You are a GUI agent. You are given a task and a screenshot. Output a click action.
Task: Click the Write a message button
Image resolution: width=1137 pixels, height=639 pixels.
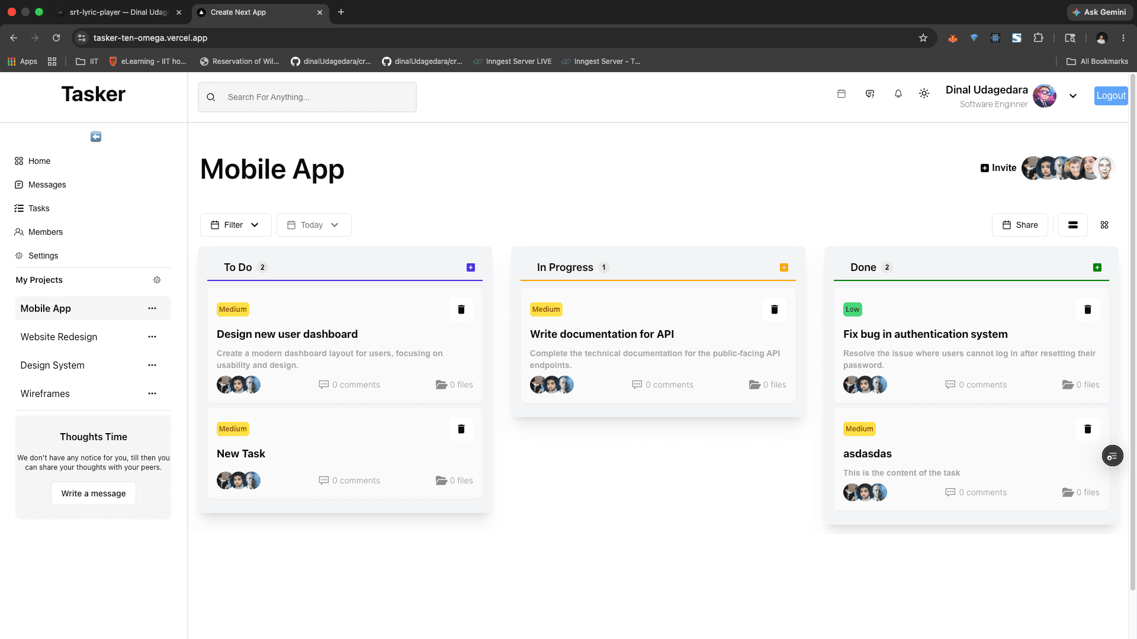pyautogui.click(x=94, y=493)
